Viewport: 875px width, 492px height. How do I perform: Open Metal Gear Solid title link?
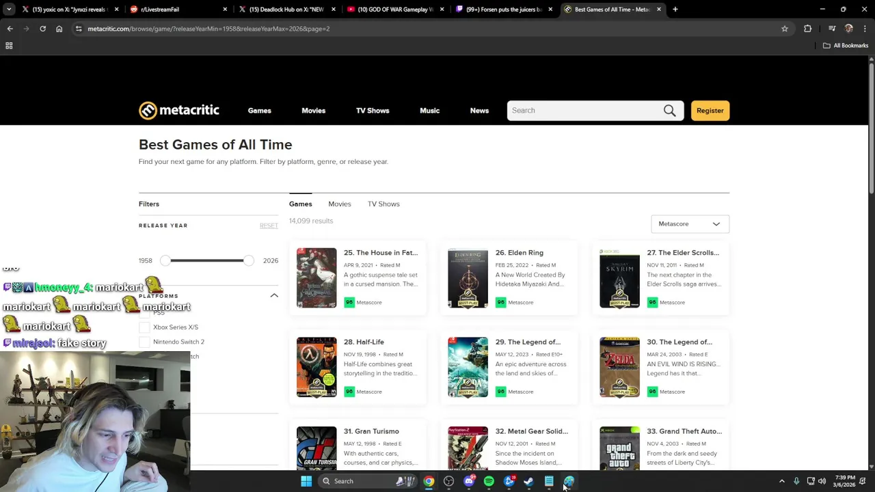[x=532, y=431]
